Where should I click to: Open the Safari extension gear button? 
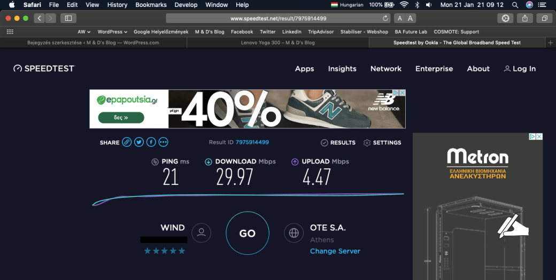coord(505,18)
